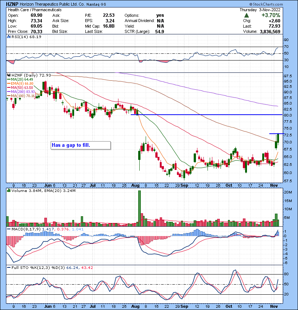Click the MACD signal value 0.376
This screenshot has width=298, height=310.
click(x=63, y=229)
